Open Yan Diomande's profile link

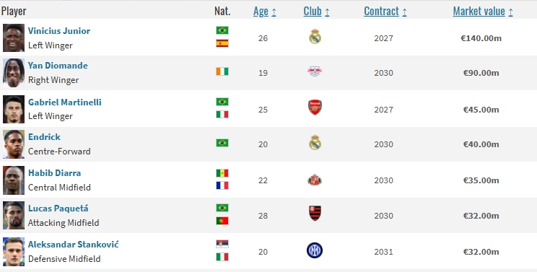tap(58, 66)
